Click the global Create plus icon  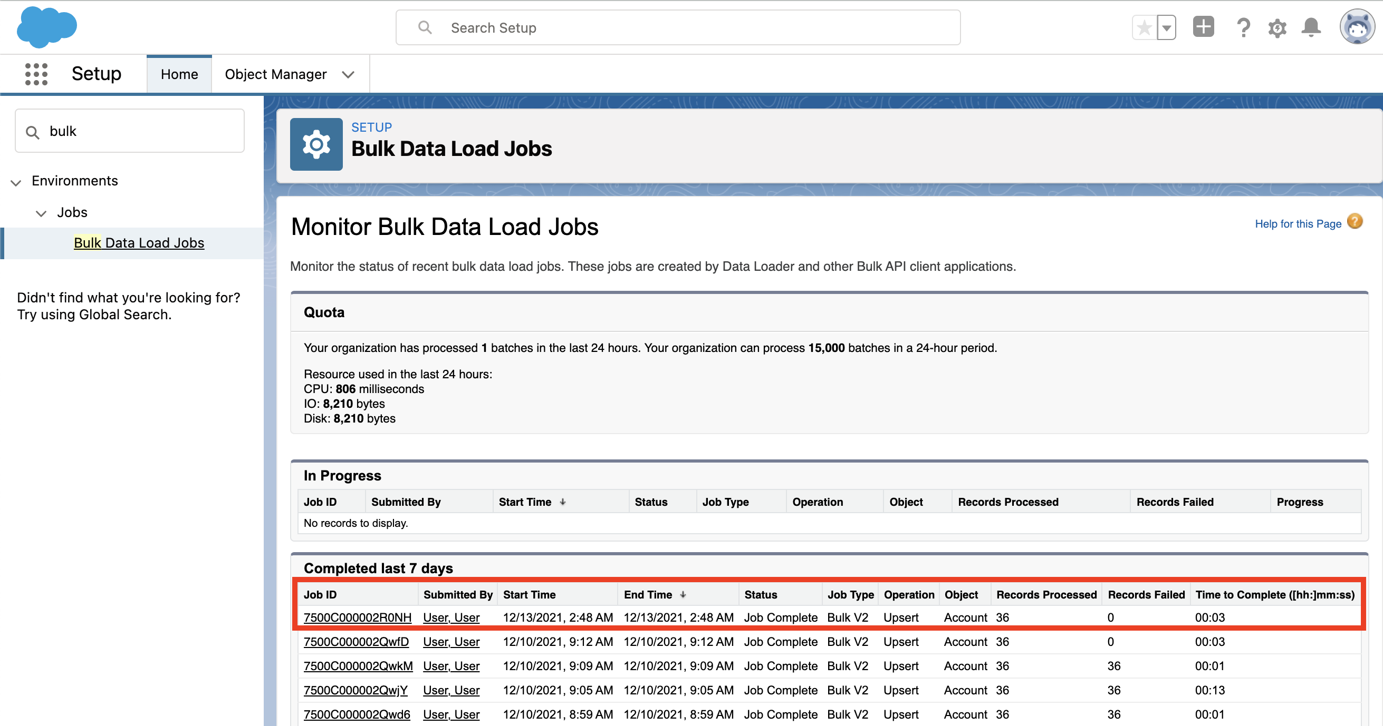tap(1203, 27)
